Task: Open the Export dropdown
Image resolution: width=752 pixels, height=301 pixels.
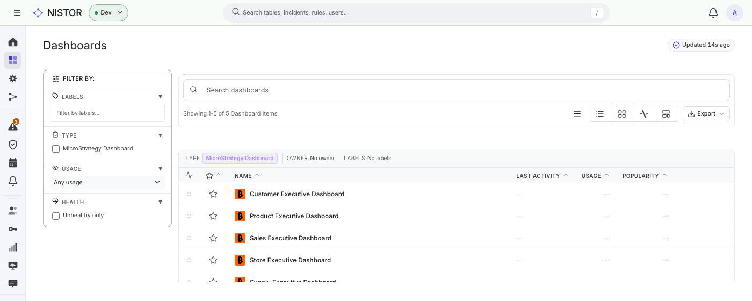Action: 706,114
